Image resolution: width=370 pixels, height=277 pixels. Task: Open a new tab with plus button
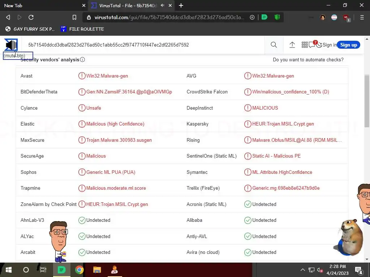coord(181,5)
